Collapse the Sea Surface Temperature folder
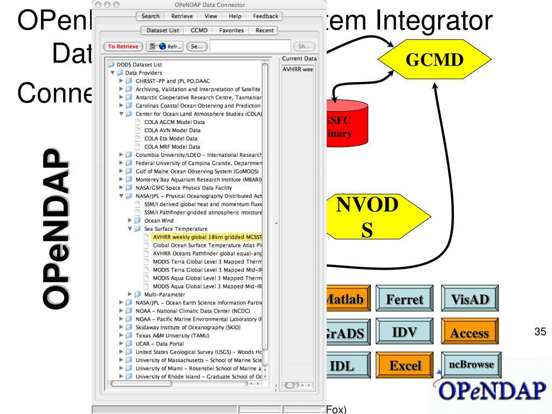The image size is (552, 414). tap(130, 229)
